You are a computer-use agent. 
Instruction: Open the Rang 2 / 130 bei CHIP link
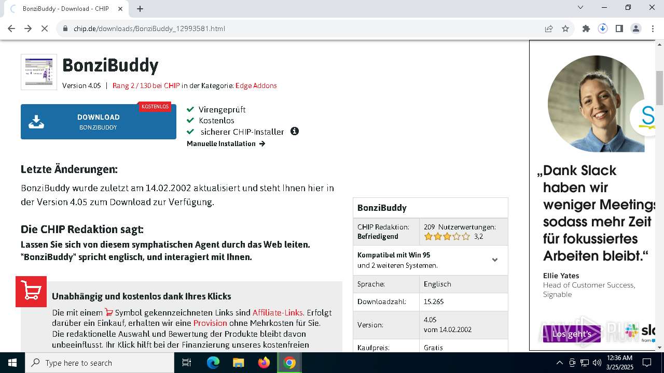[146, 85]
